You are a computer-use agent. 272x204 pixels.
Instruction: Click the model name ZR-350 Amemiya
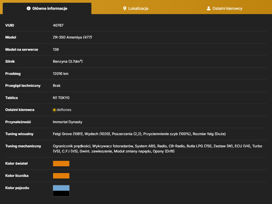coord(67,37)
